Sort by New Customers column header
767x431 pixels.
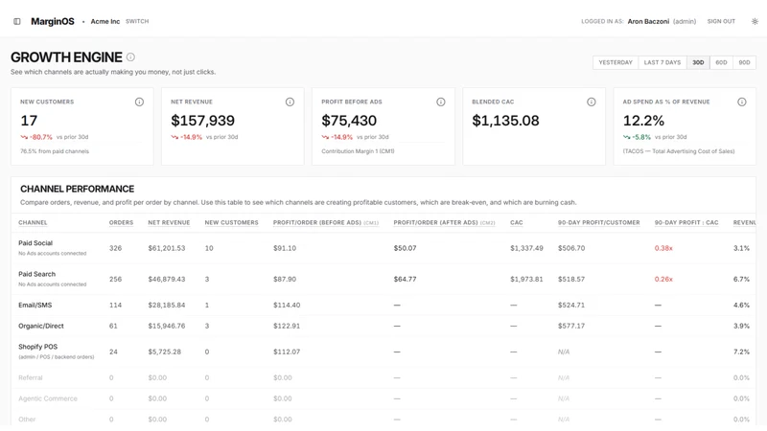(231, 223)
